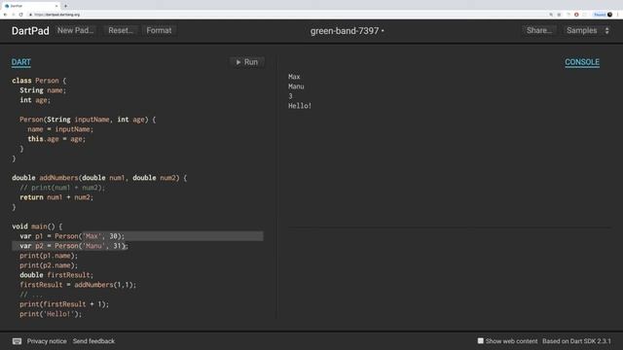This screenshot has width=623, height=350.
Task: Expand the Samples dropdown
Action: [x=587, y=30]
